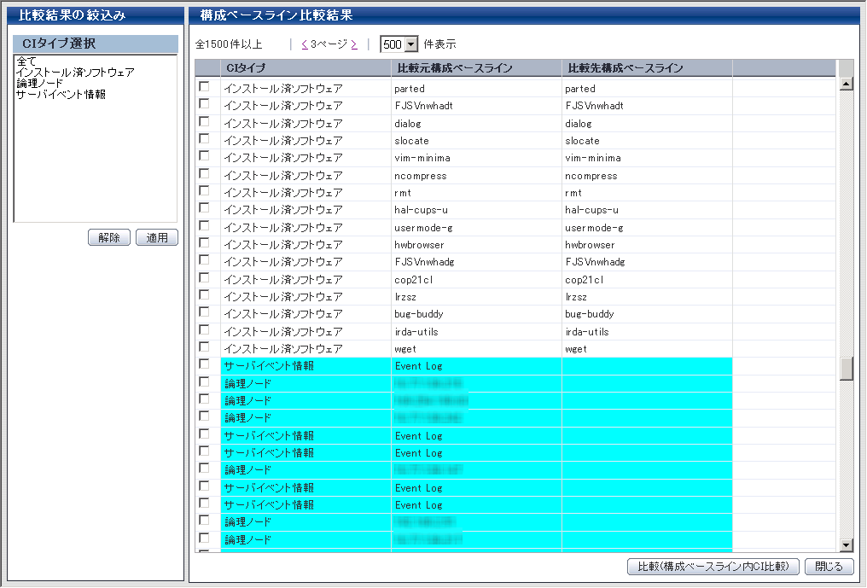Click the scrollbar down arrow in the table
Viewport: 867px width, 588px height.
click(847, 544)
